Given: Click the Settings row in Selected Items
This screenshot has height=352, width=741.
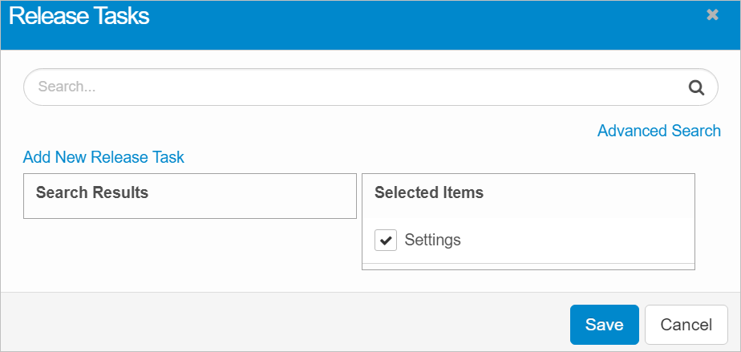Looking at the screenshot, I should 561,240.
